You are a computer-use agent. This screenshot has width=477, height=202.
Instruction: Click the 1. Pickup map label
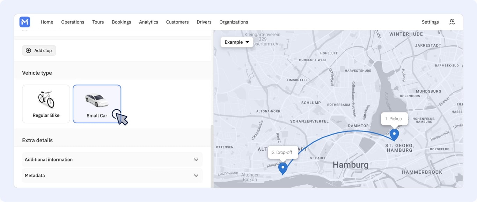pos(394,119)
